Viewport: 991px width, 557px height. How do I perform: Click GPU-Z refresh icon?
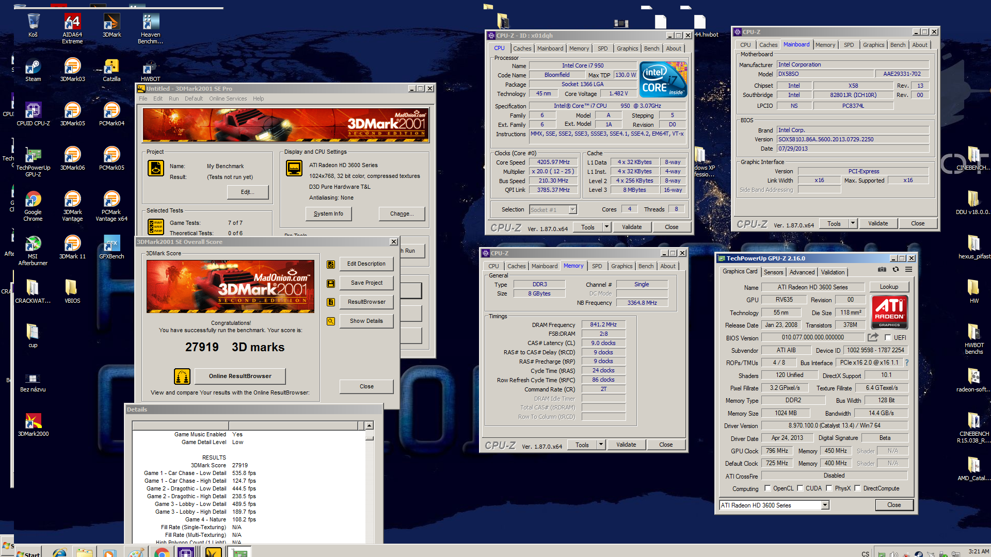coord(896,269)
